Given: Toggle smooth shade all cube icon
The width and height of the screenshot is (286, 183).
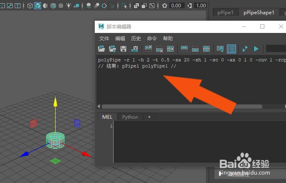Looking at the screenshot, I should (38, 6).
